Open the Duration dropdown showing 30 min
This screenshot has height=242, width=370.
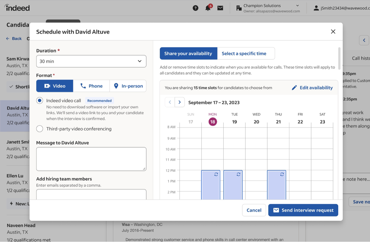(x=91, y=61)
